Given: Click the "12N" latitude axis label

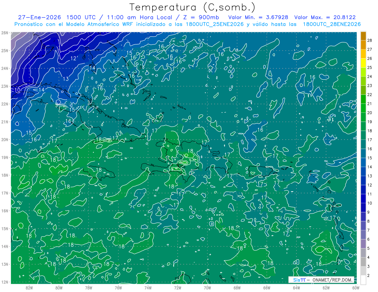Looking at the screenshot, I should click(4, 282).
